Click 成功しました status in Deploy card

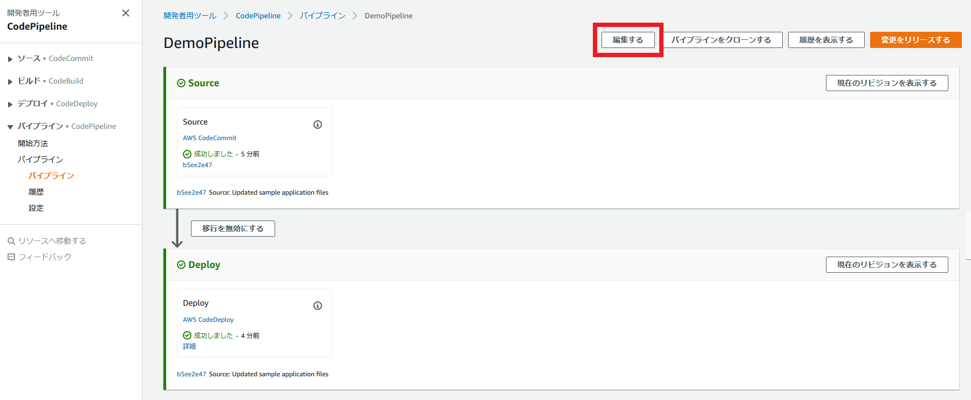pyautogui.click(x=214, y=335)
